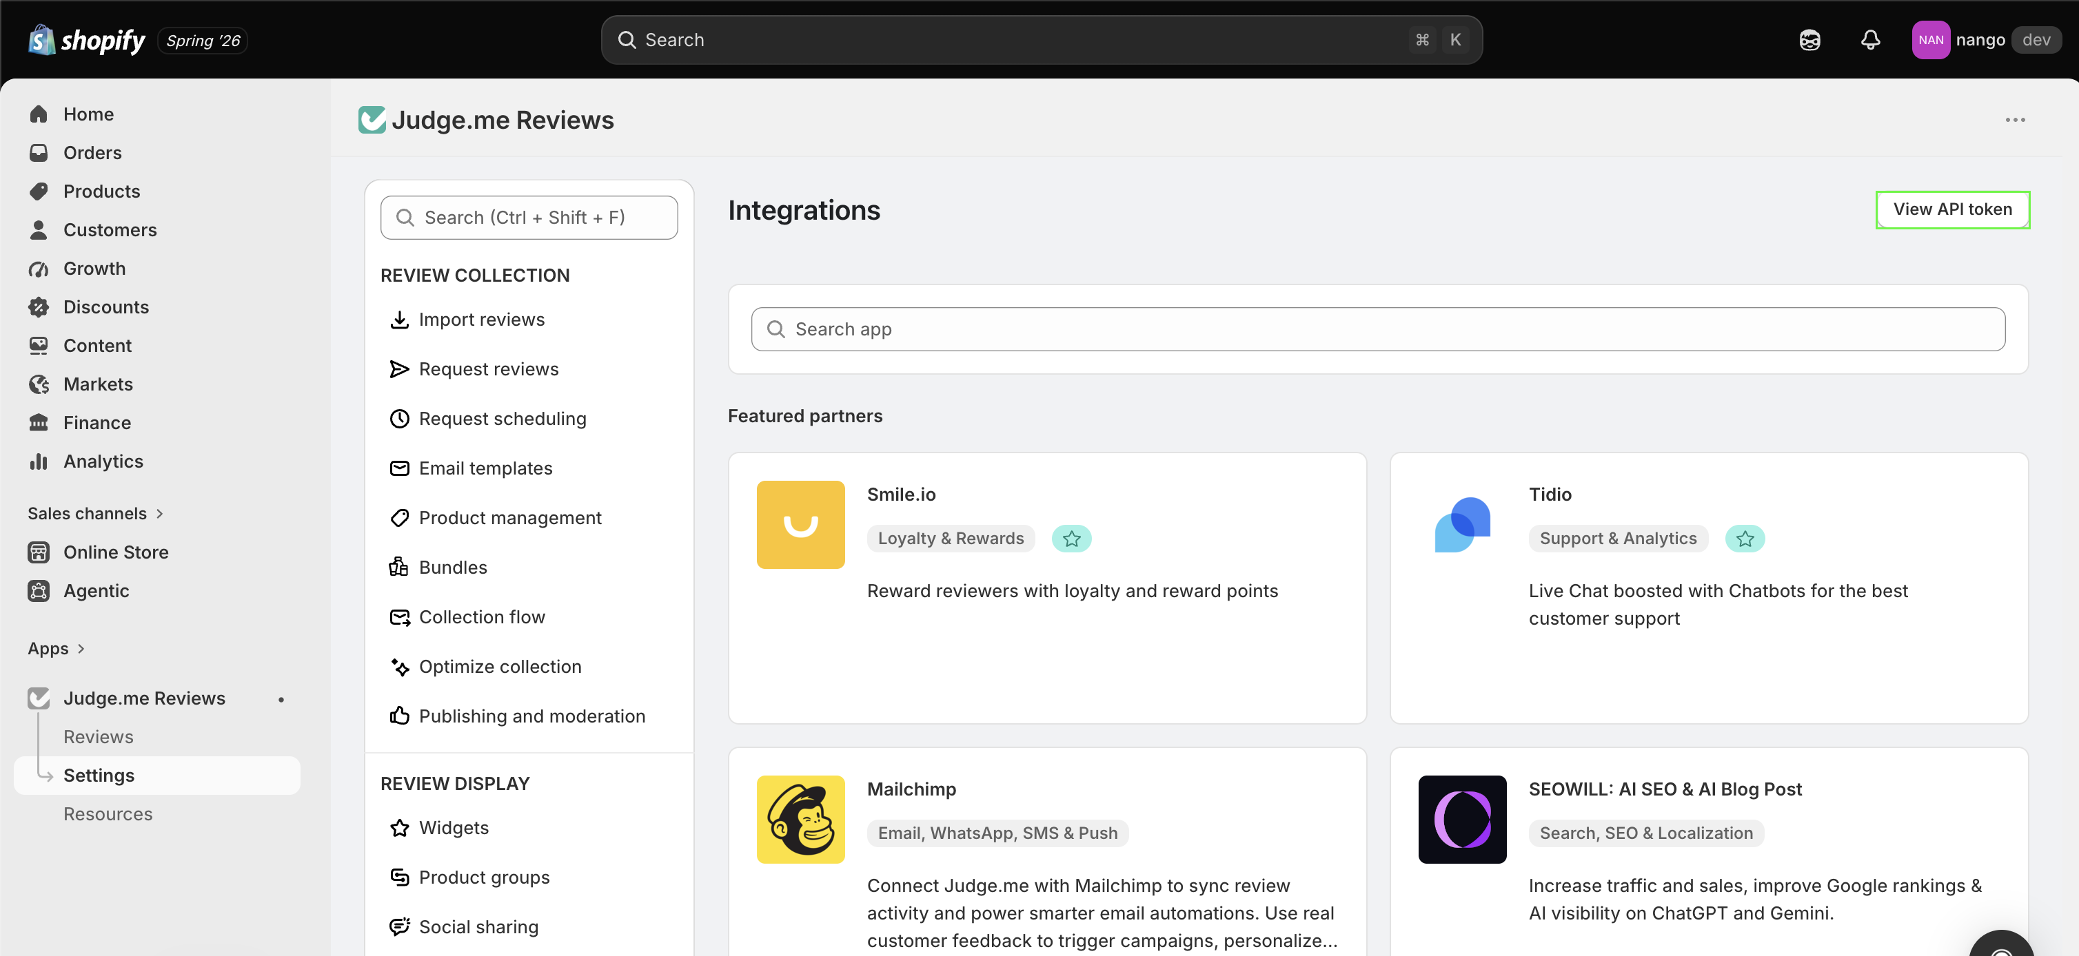Click the Shopify logo
Viewport: 2079px width, 956px height.
pos(86,41)
